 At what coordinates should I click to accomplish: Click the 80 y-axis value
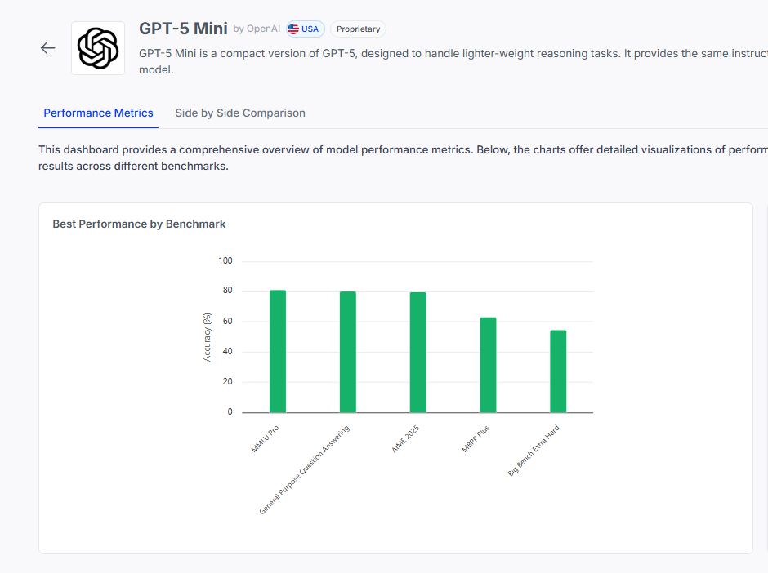tap(227, 290)
